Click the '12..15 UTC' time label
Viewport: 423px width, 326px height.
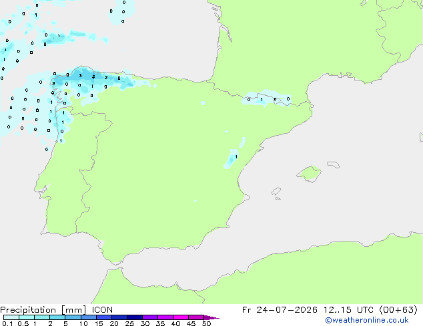pos(349,310)
